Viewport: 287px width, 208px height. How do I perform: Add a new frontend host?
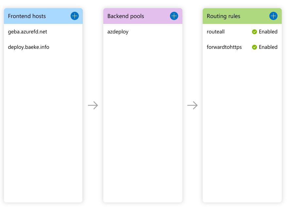75,16
